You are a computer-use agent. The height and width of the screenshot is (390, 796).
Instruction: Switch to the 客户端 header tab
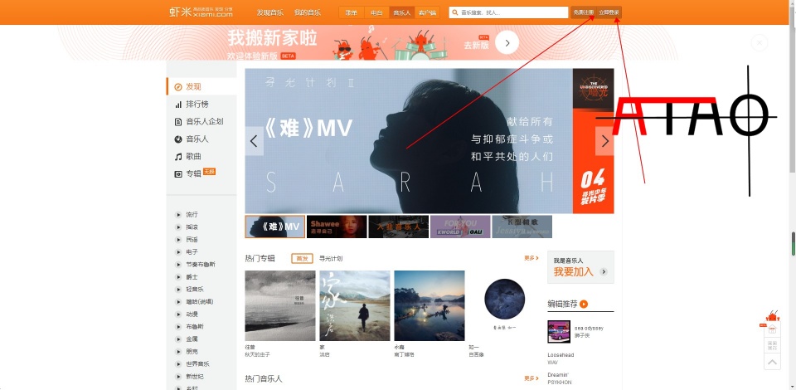click(x=428, y=12)
